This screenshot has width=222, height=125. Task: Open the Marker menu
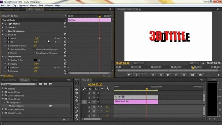pyautogui.click(x=33, y=6)
